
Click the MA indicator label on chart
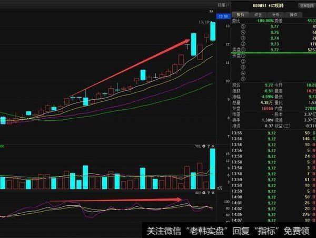(211, 12)
